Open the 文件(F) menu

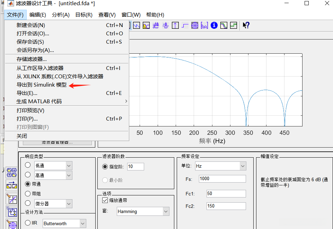(15, 15)
